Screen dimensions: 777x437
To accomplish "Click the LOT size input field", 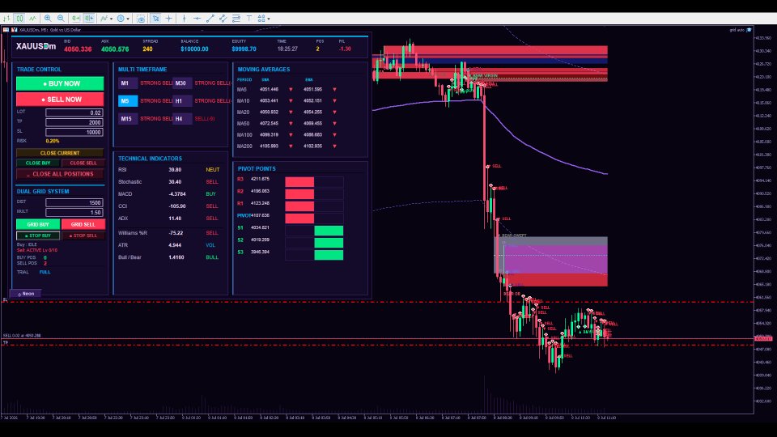I will tap(74, 113).
